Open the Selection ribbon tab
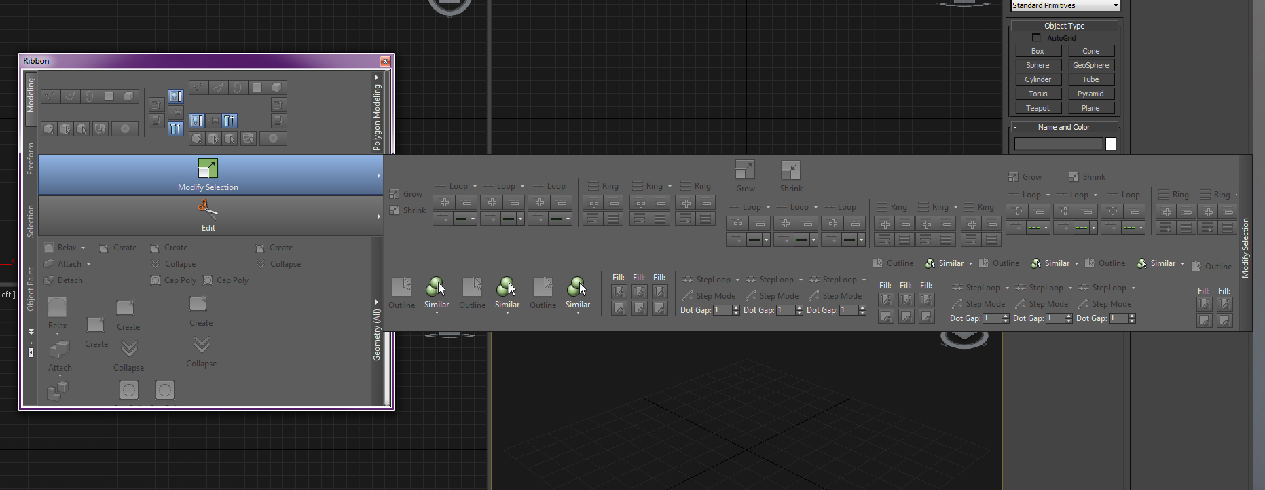This screenshot has height=490, width=1265. click(x=31, y=221)
